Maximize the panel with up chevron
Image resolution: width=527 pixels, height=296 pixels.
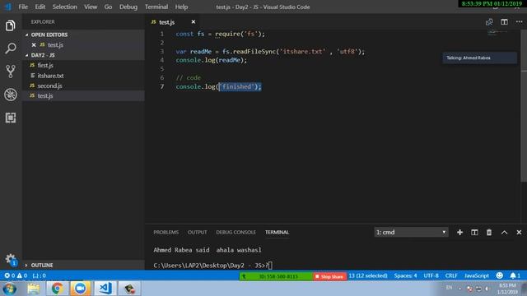504,232
